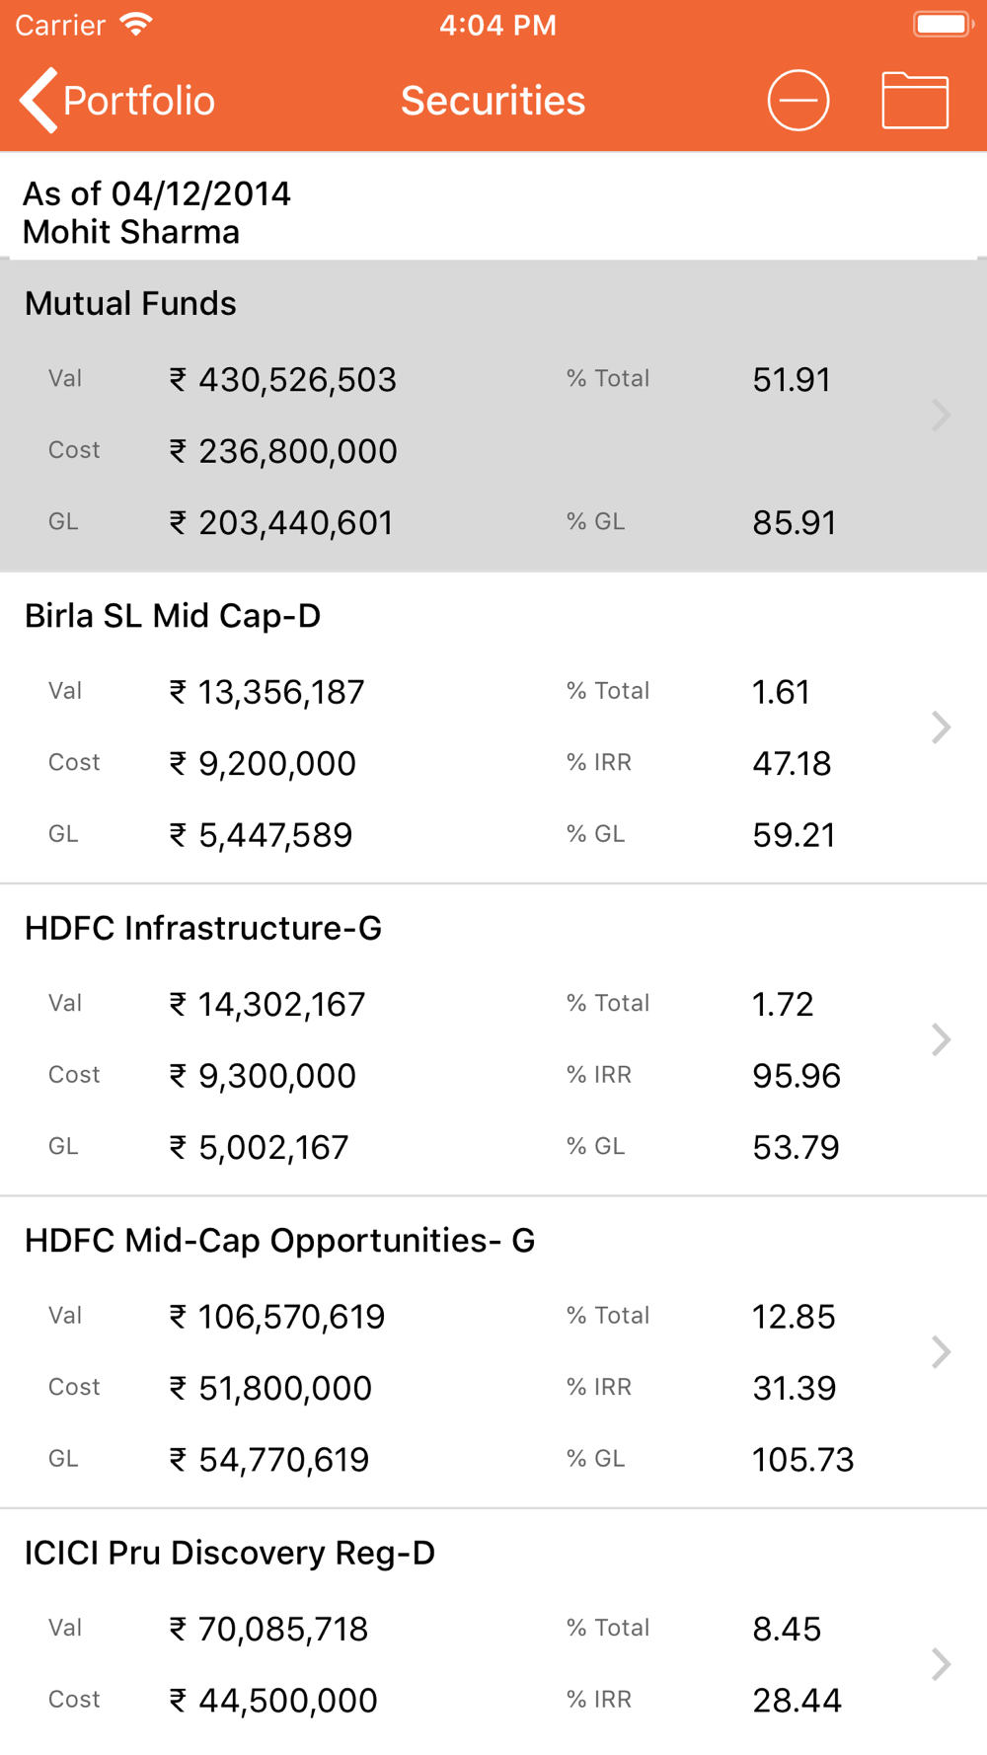Viewport: 987px width, 1755px height.
Task: Expand HDFC Mid-Cap Opportunities chevron
Action: click(941, 1351)
